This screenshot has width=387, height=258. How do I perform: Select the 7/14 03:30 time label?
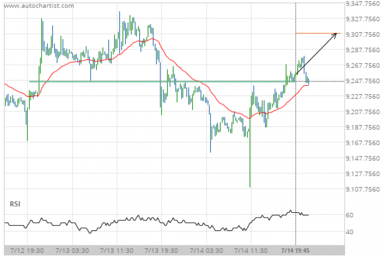pyautogui.click(x=206, y=251)
